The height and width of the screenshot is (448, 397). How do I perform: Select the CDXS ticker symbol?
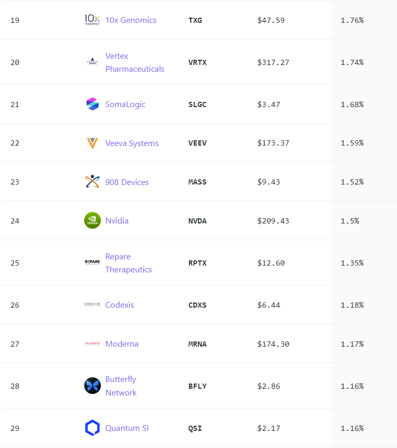[197, 305]
